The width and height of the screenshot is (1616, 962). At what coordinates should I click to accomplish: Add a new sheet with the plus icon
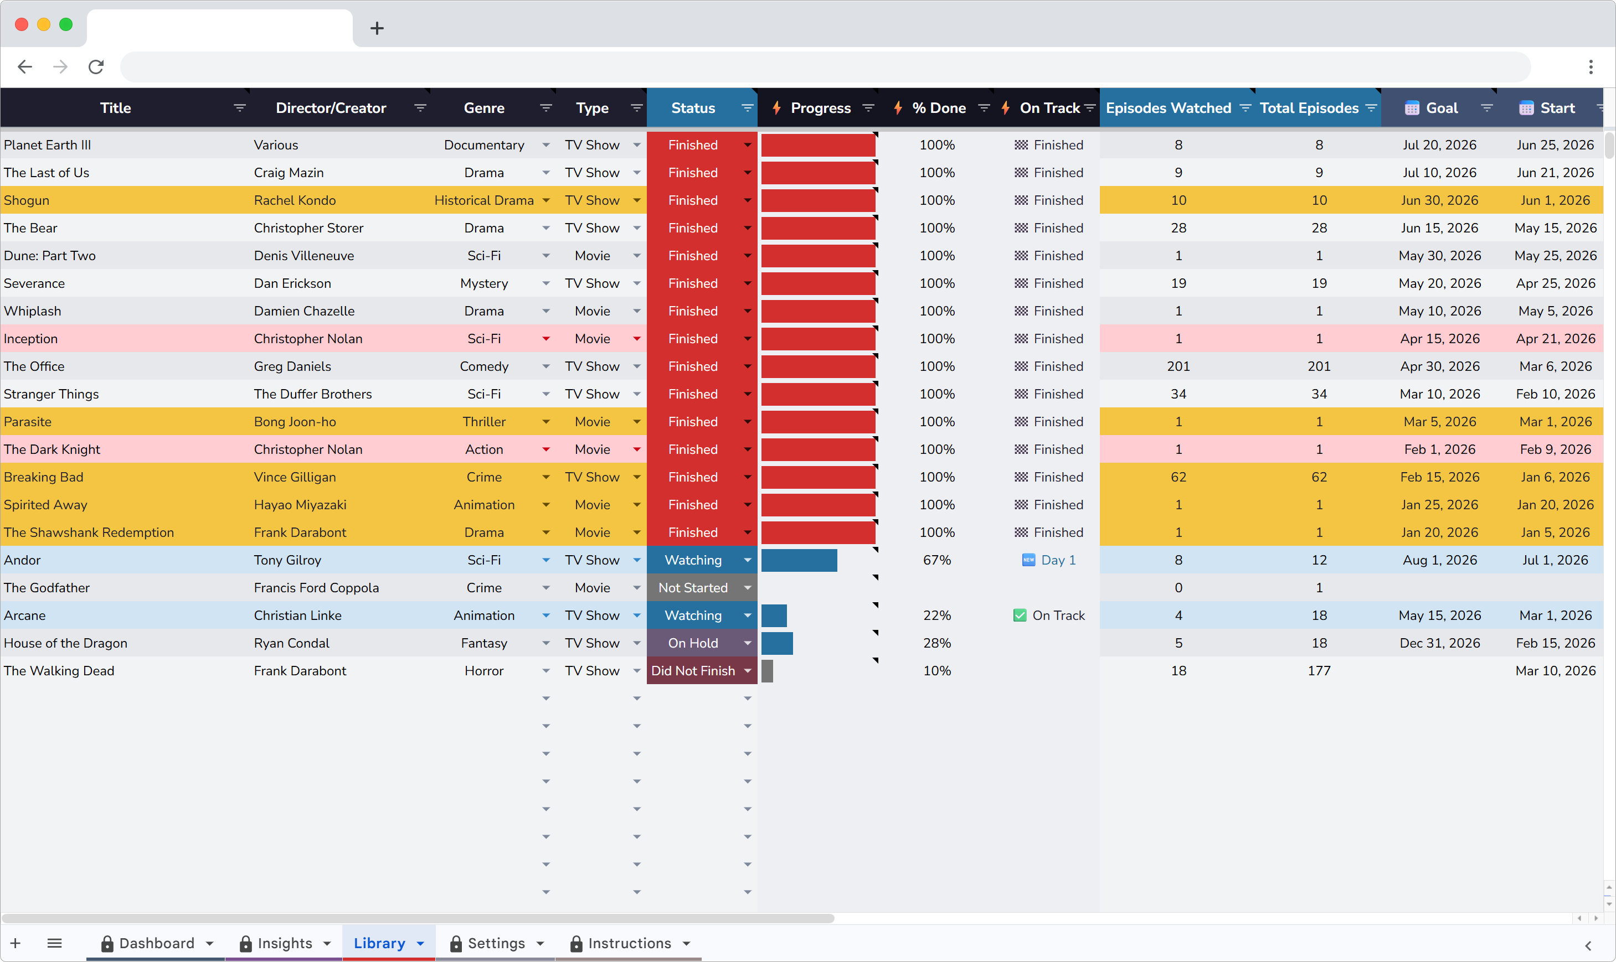[x=15, y=943]
